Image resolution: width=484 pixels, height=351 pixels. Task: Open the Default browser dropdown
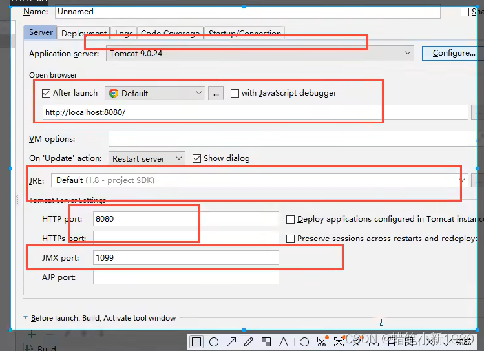click(x=155, y=93)
